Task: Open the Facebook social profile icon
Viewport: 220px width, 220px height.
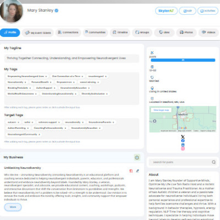Action: (x=183, y=141)
